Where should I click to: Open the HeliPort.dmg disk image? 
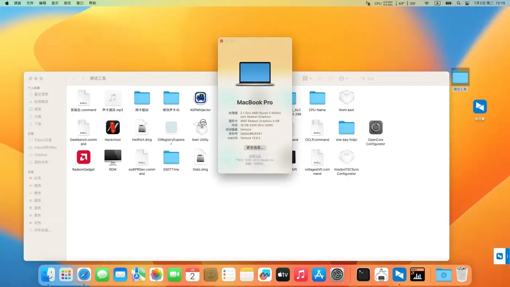point(142,127)
